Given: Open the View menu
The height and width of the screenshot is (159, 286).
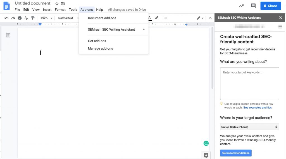Looking at the screenshot, I should [36, 10].
